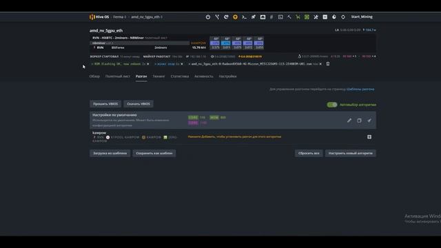This screenshot has width=441, height=248.
Task: Select the Разгон tab
Action: pyautogui.click(x=141, y=76)
